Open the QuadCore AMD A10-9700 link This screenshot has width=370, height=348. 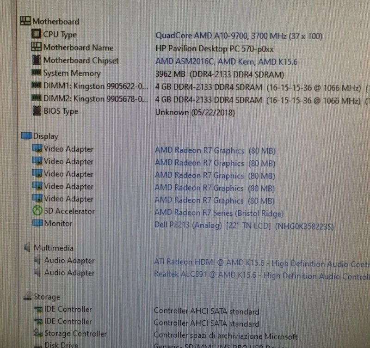pos(239,36)
